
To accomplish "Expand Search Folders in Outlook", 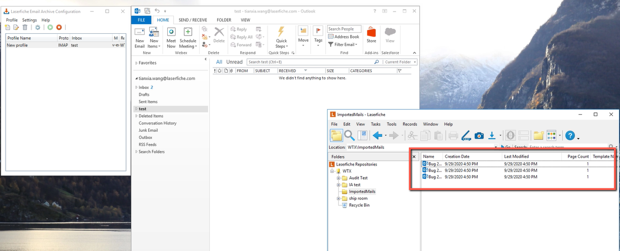I will [136, 152].
